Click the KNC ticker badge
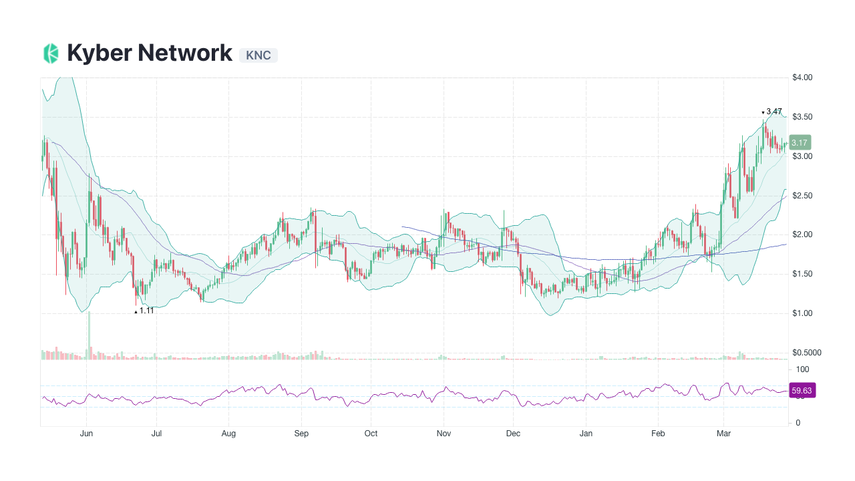855x481 pixels. [x=259, y=55]
